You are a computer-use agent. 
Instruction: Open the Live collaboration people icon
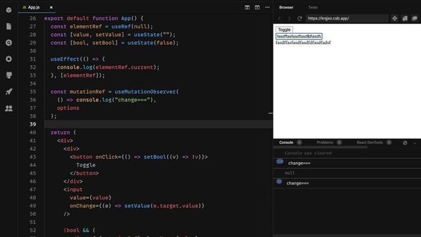[9, 108]
